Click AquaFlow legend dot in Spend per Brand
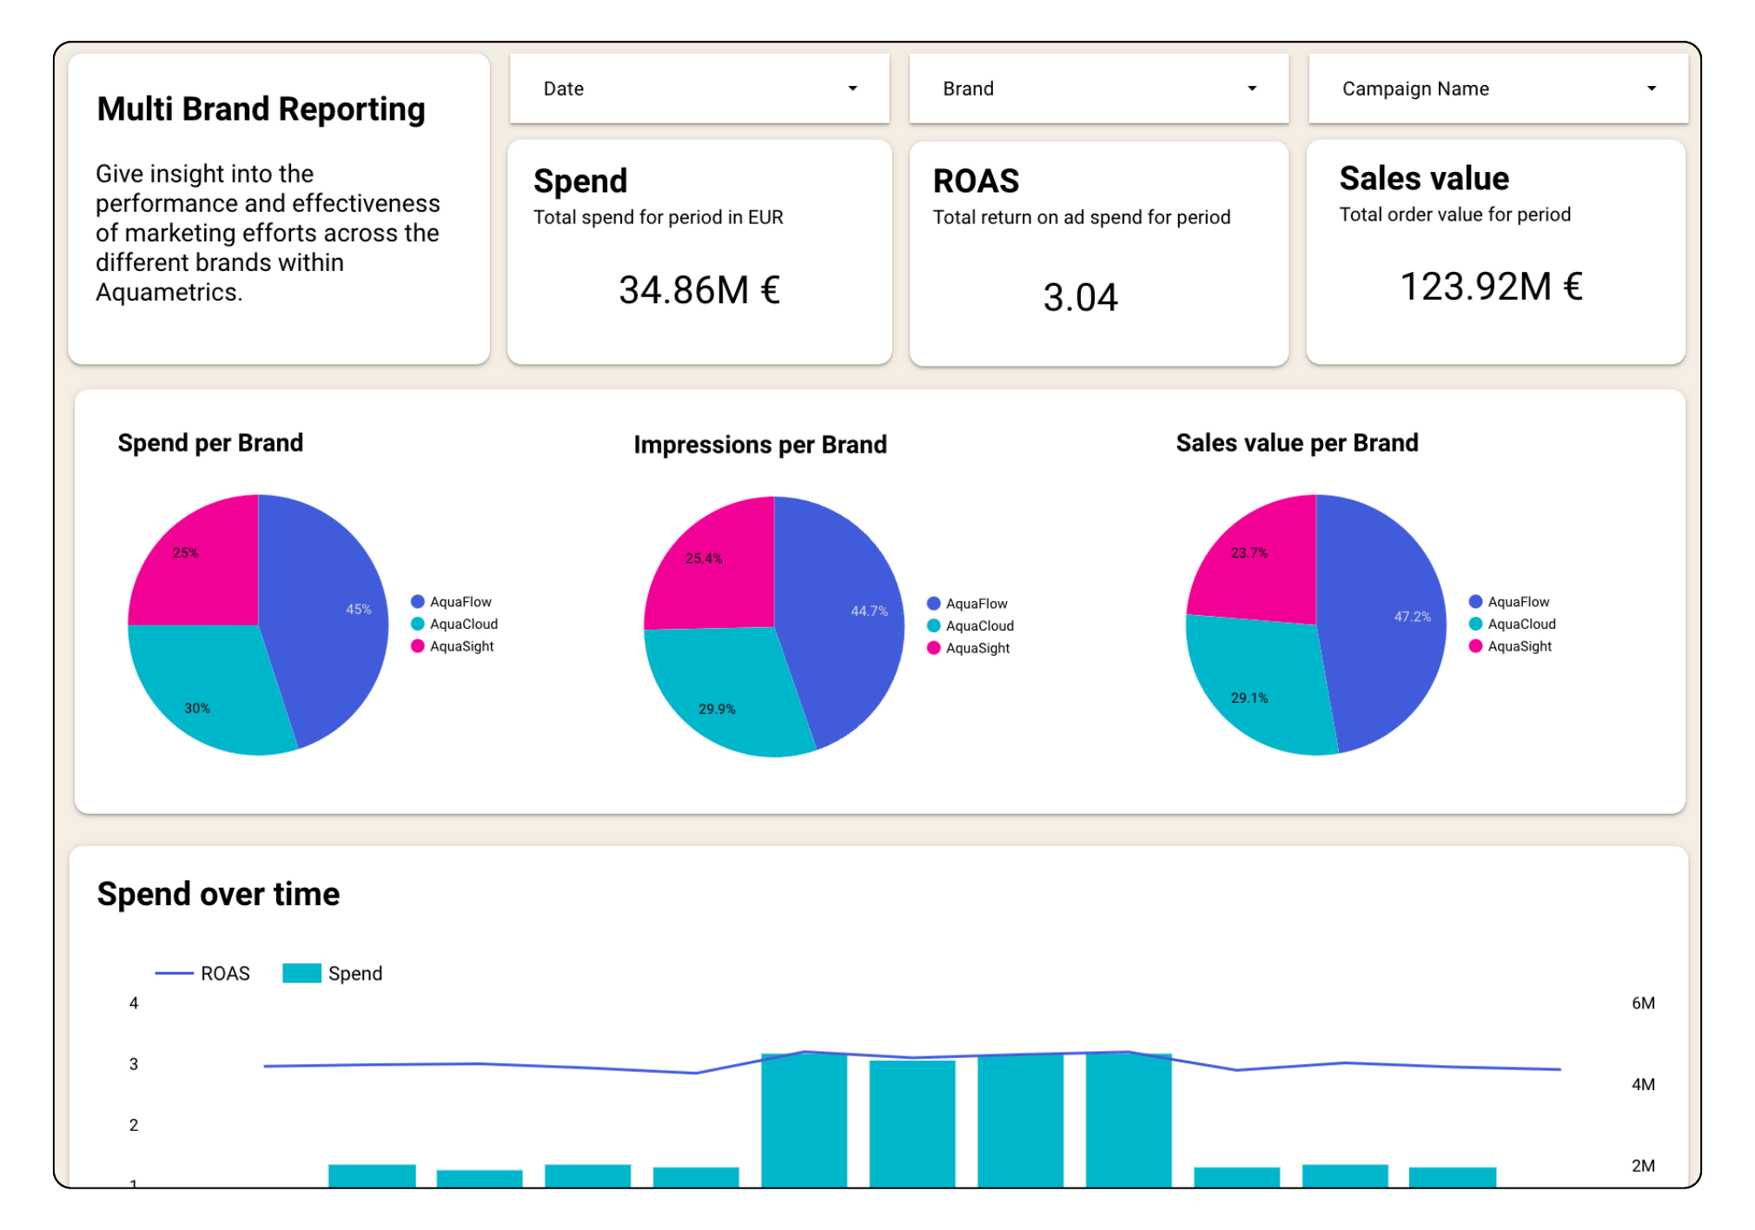 pyautogui.click(x=418, y=602)
